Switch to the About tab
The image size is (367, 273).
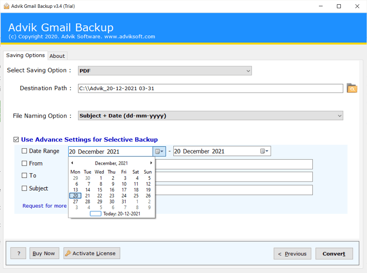point(57,56)
